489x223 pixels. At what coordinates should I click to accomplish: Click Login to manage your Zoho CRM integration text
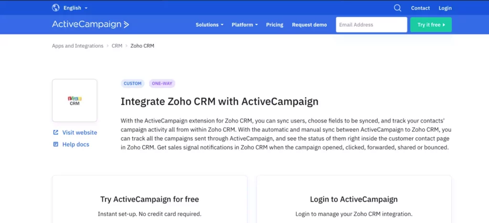point(354,214)
